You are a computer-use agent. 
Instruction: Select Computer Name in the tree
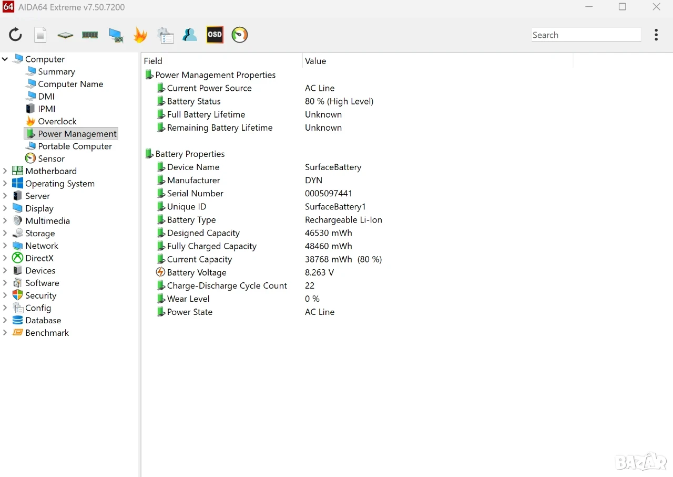pyautogui.click(x=70, y=84)
